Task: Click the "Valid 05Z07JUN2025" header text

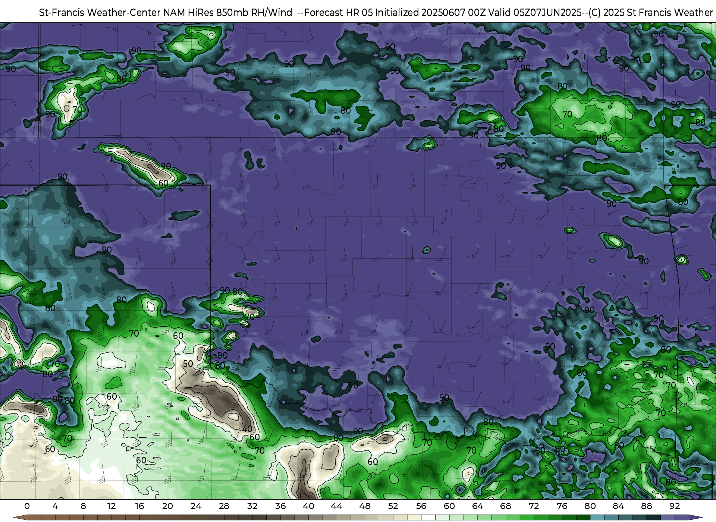Action: point(535,13)
